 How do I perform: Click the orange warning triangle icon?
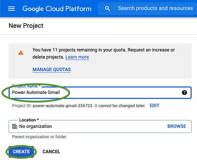21,52
